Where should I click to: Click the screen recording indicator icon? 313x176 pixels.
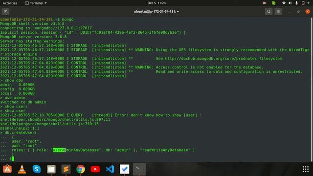click(x=264, y=3)
